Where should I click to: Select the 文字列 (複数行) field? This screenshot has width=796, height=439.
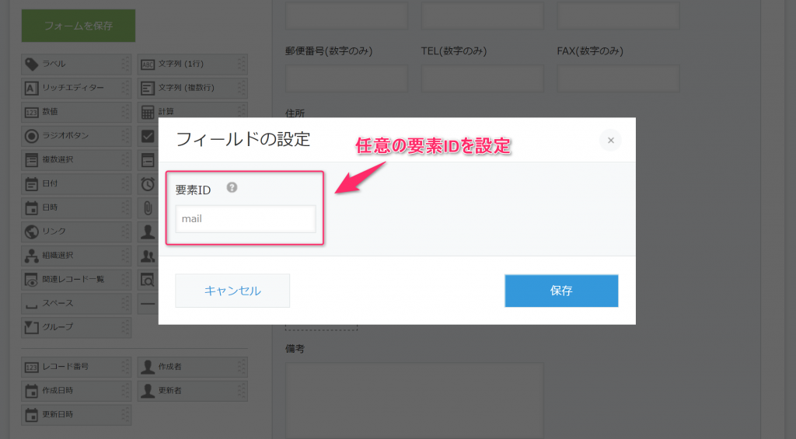193,88
